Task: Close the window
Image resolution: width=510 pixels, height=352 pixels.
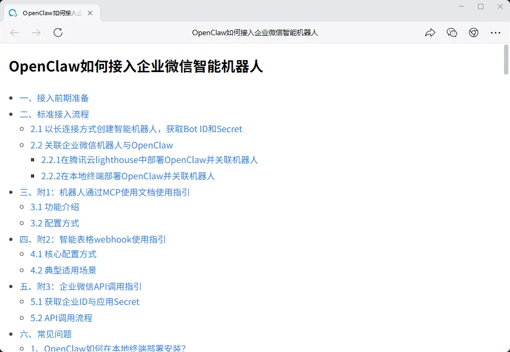Action: (x=500, y=6)
